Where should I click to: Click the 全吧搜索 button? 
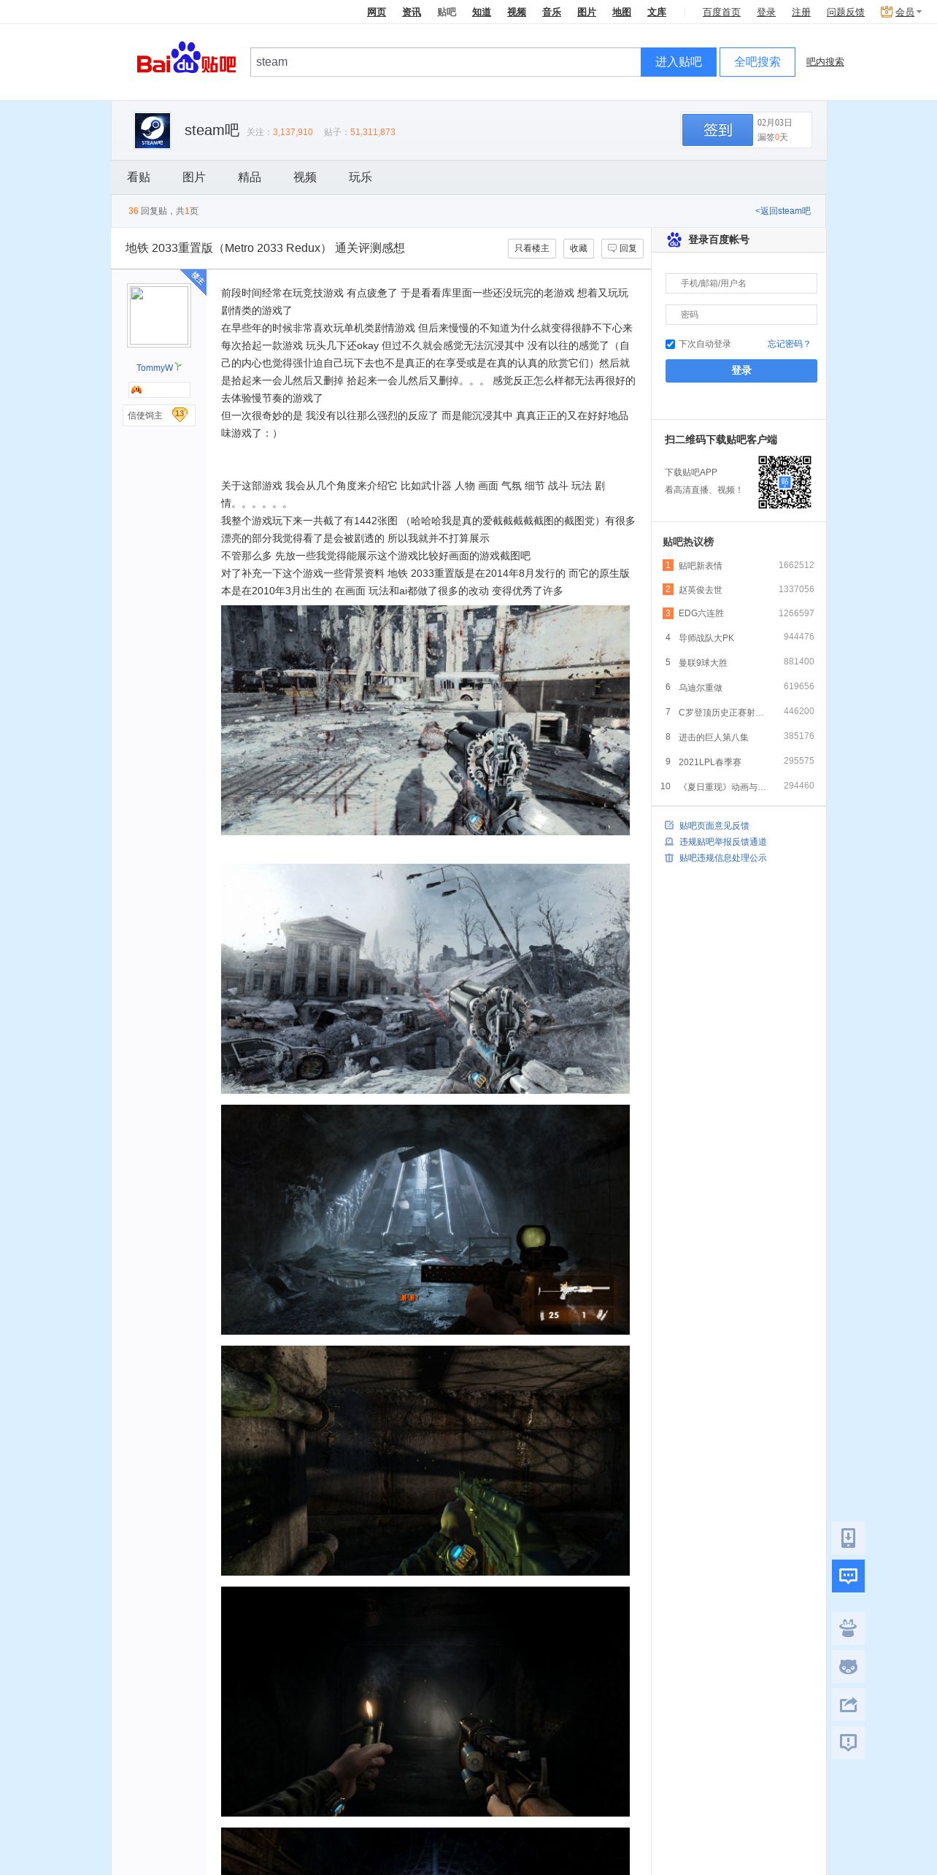click(x=757, y=62)
